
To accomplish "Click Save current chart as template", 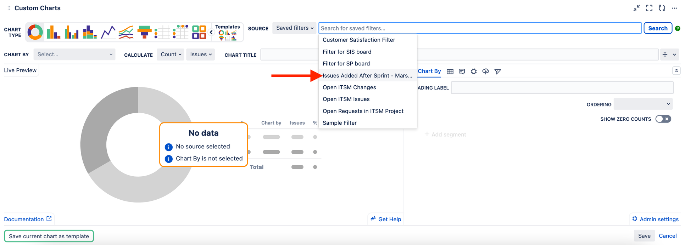I will click(49, 236).
